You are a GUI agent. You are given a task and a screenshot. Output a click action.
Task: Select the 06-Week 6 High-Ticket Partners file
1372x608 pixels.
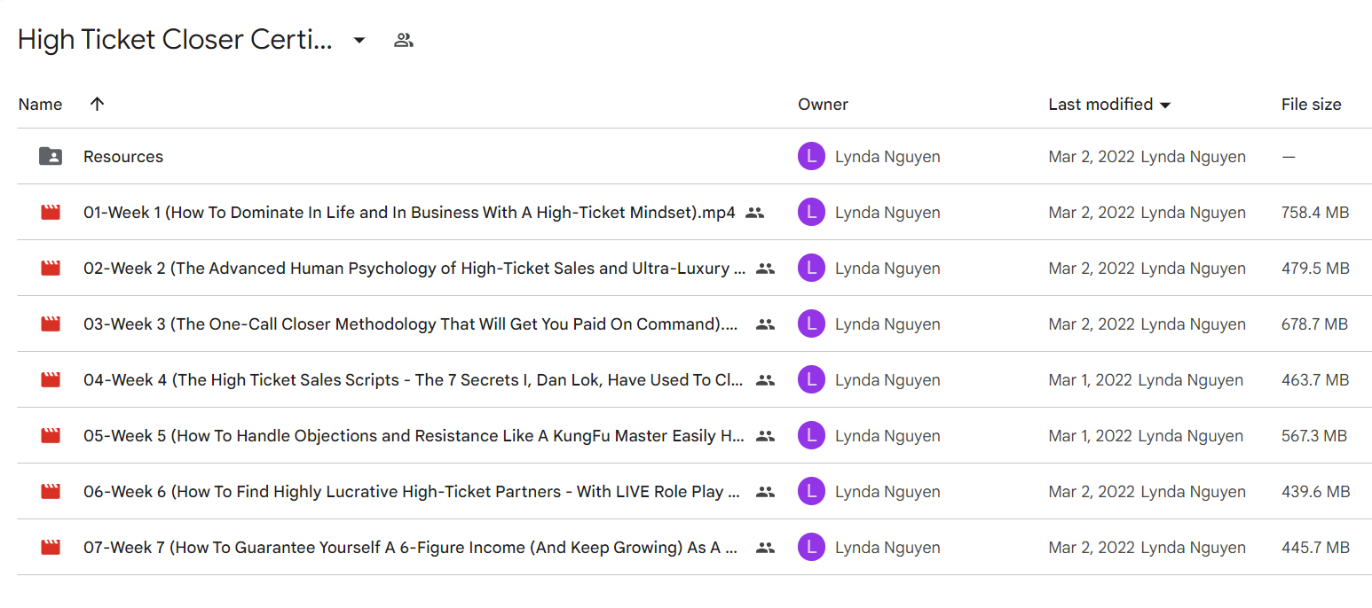pyautogui.click(x=413, y=492)
